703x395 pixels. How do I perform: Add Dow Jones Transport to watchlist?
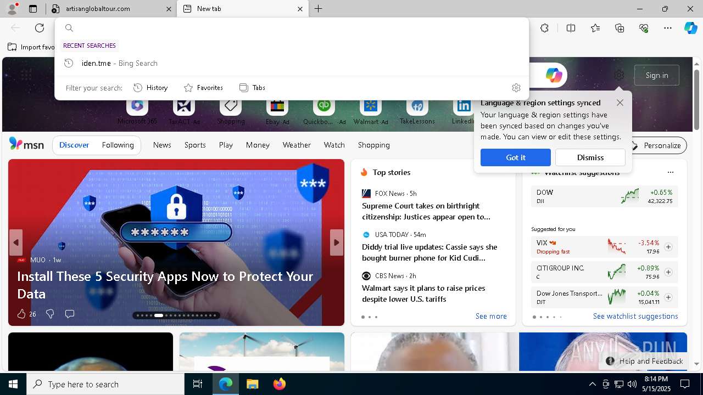pyautogui.click(x=668, y=297)
